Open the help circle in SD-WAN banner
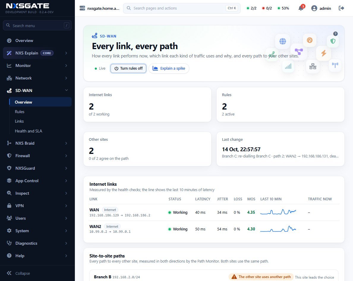 pos(335,34)
